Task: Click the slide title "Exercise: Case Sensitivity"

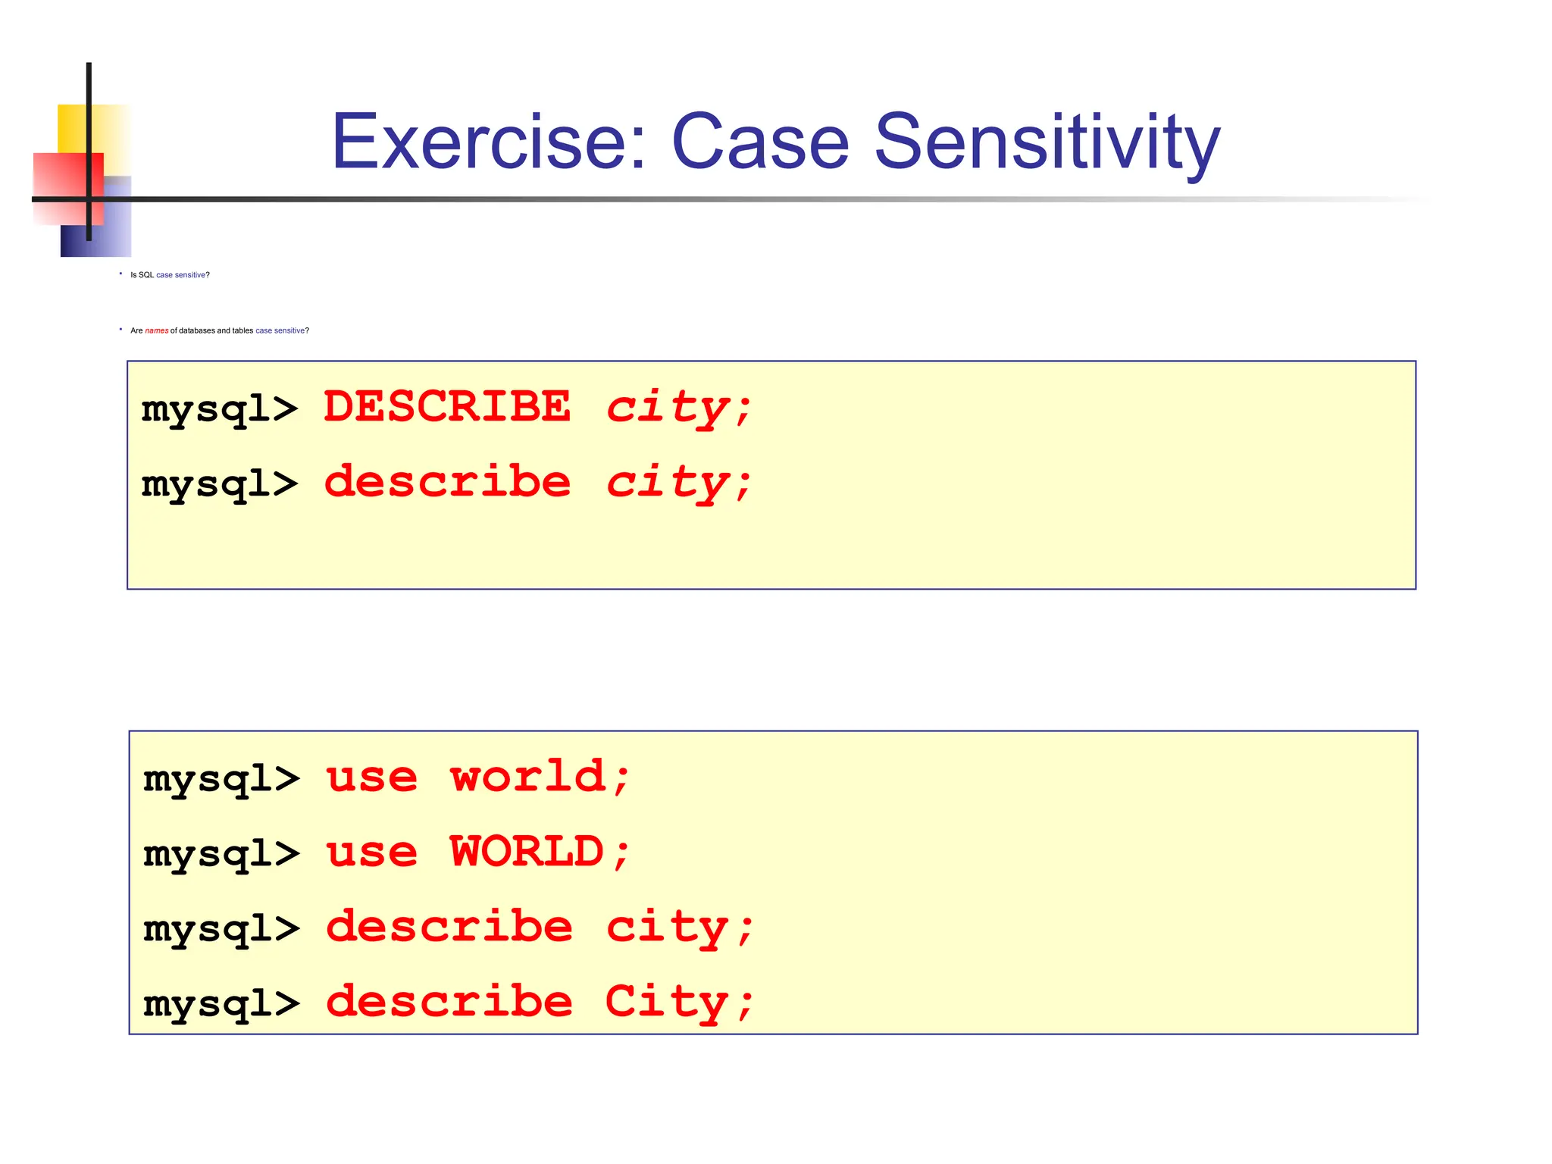Action: pos(775,142)
